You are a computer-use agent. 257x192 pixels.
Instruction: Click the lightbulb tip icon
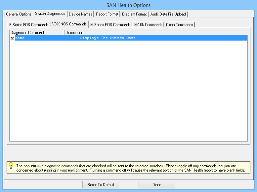tap(11, 166)
